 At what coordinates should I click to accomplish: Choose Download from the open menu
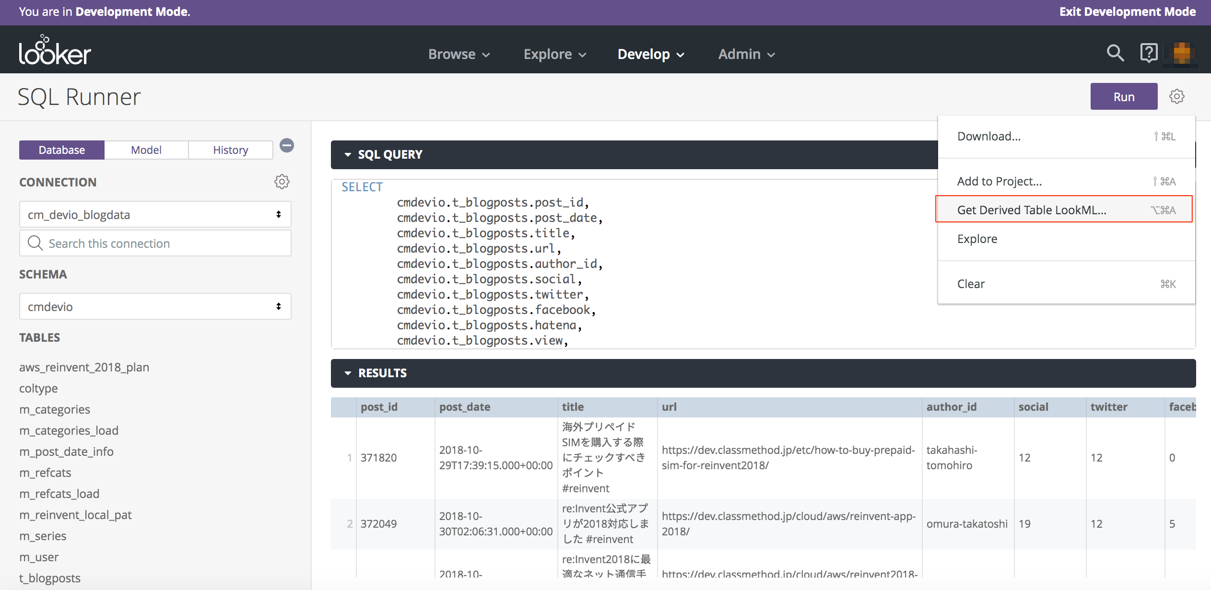click(x=989, y=136)
